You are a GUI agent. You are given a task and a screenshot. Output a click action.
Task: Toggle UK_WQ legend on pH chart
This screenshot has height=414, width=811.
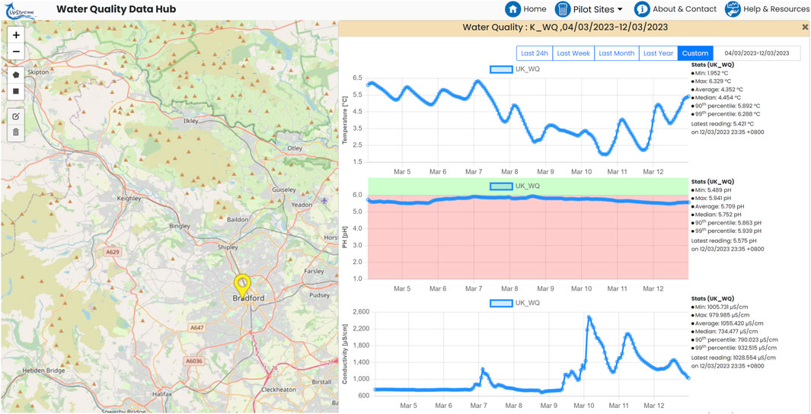click(x=515, y=186)
